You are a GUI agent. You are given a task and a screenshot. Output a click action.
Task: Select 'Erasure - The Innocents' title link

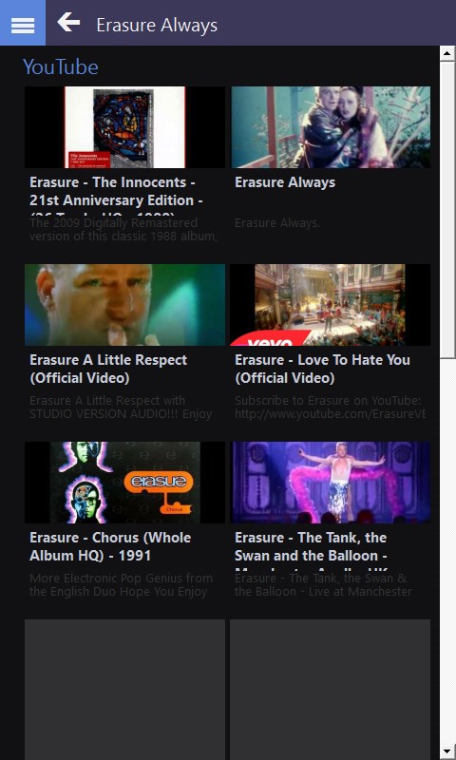coord(116,194)
